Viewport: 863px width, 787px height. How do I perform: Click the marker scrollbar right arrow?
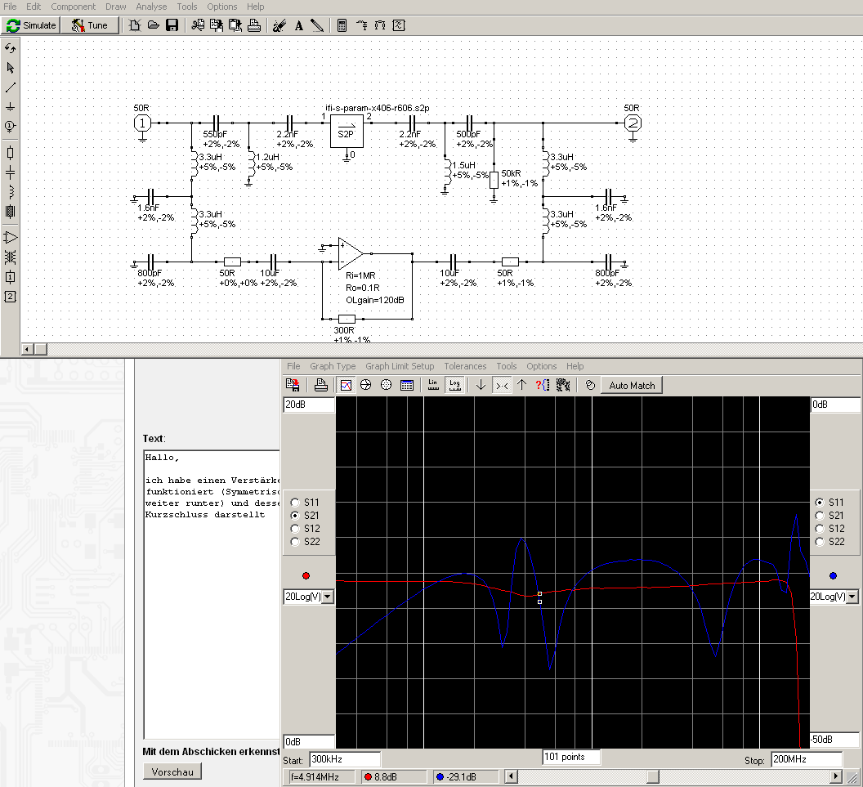point(836,776)
